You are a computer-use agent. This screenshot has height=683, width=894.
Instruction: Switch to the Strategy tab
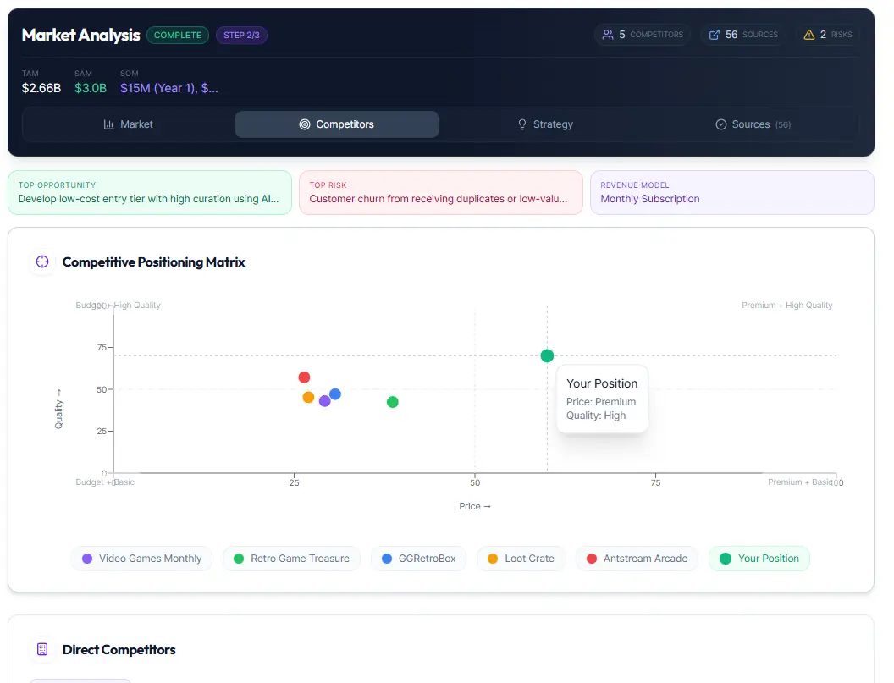coord(545,124)
